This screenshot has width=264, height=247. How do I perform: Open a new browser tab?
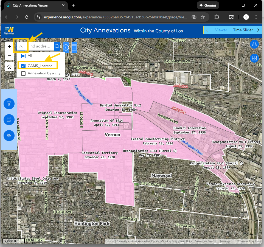pyautogui.click(x=73, y=5)
